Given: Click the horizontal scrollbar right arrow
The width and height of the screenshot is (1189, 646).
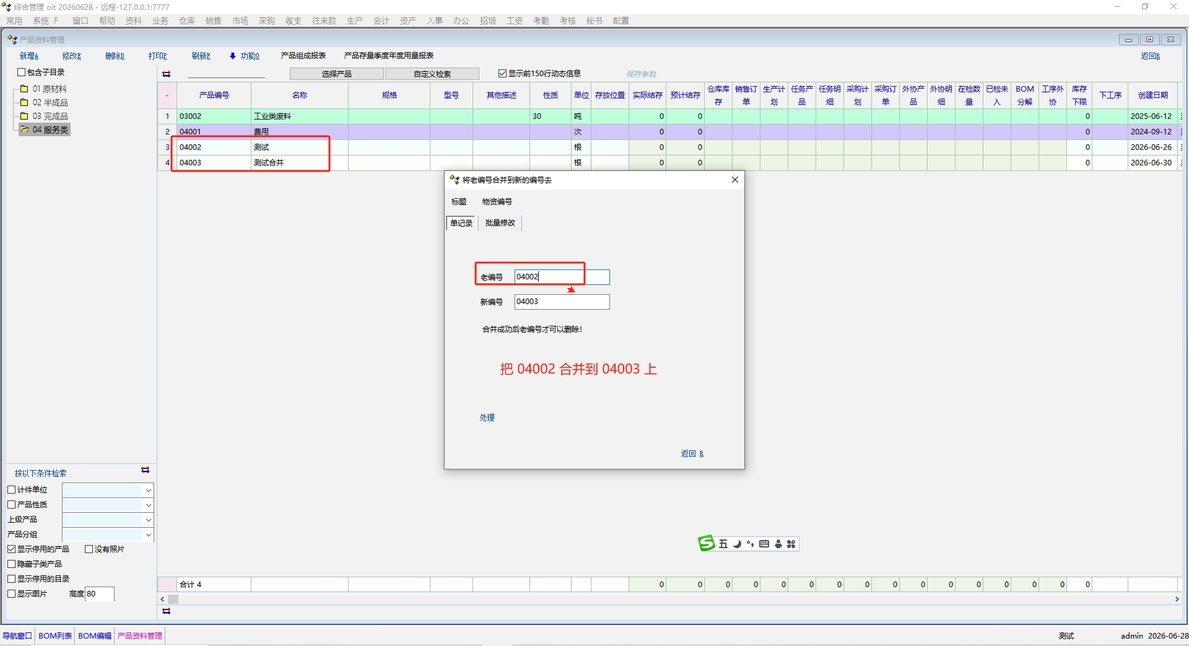Looking at the screenshot, I should 1177,599.
